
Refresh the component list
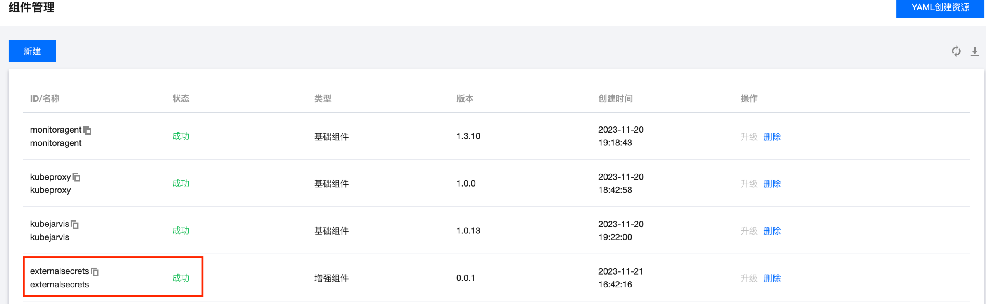pos(956,51)
